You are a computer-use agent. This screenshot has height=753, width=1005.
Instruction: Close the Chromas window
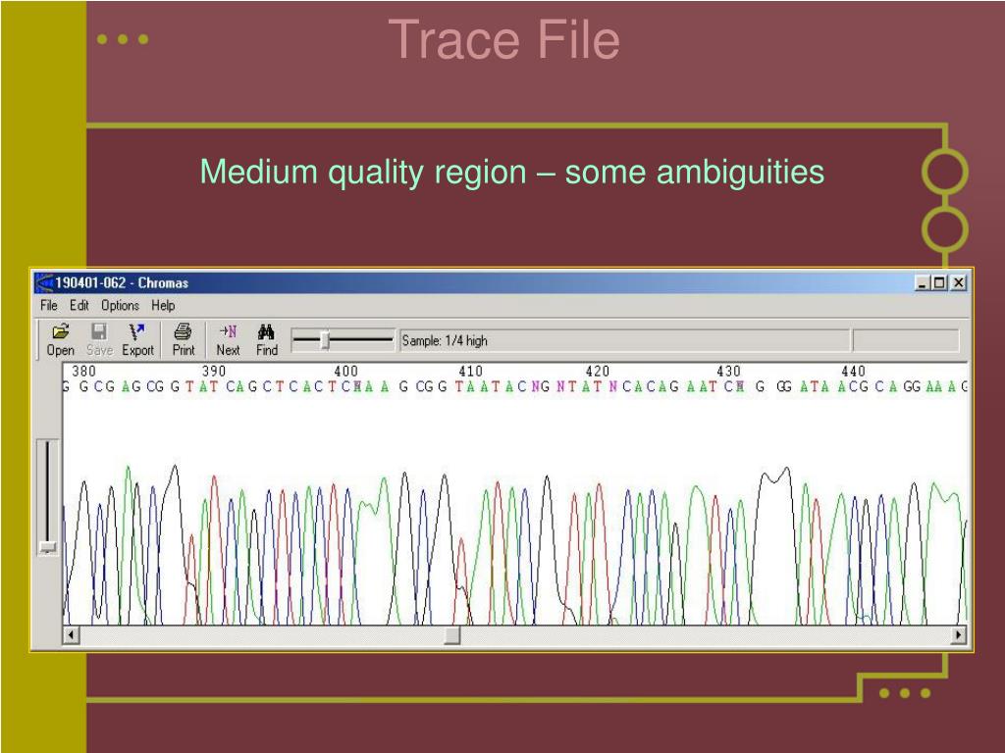click(958, 282)
